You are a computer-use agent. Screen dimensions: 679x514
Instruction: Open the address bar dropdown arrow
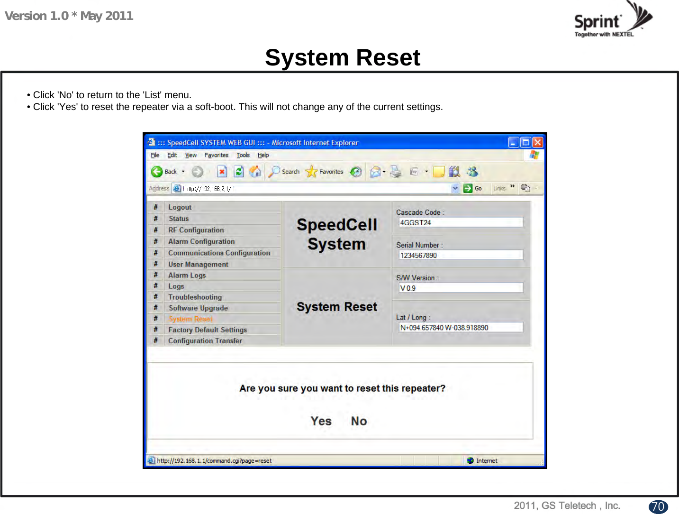point(455,188)
